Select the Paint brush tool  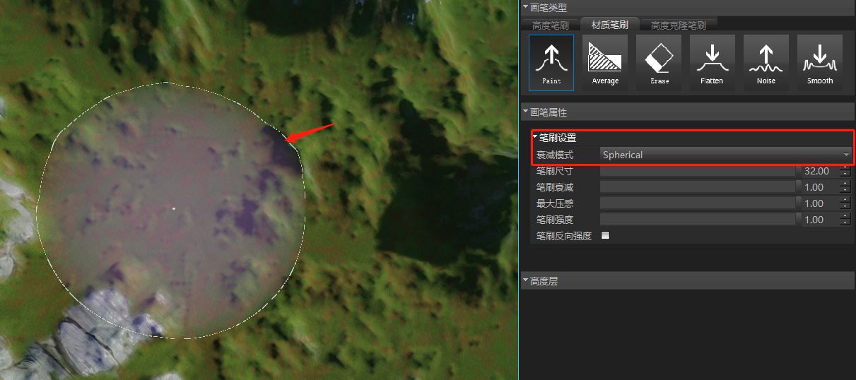(551, 63)
